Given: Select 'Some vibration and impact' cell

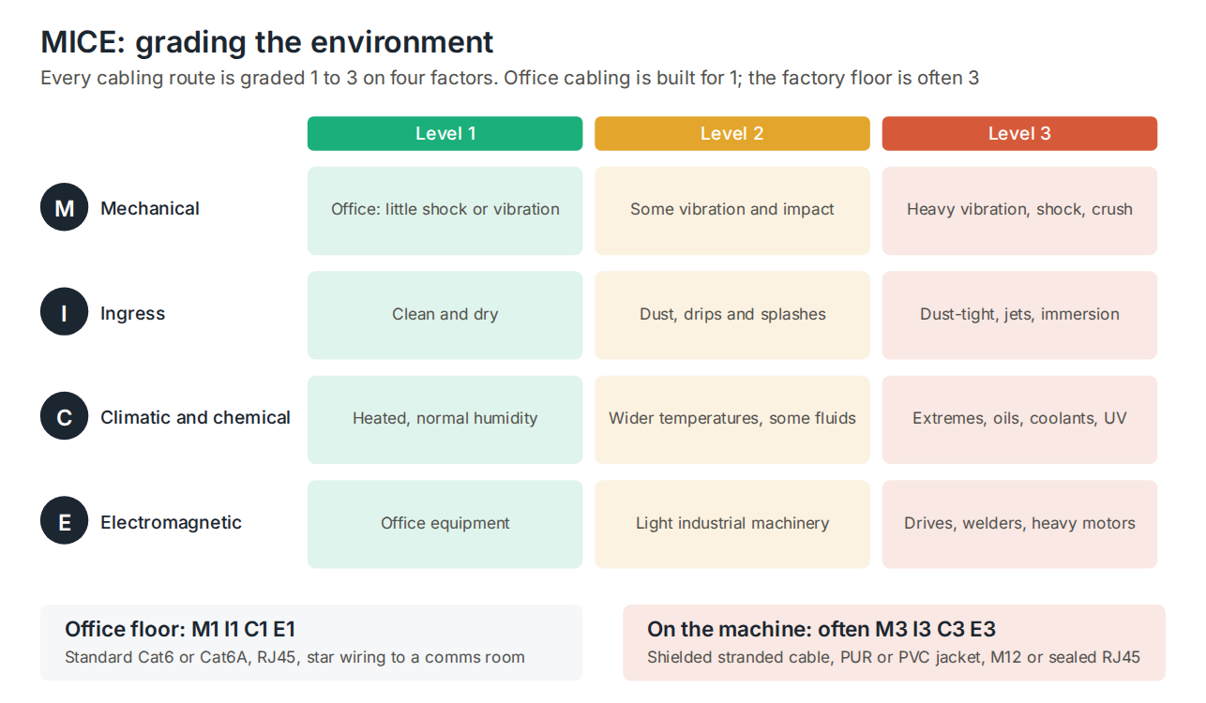Looking at the screenshot, I should 732,211.
